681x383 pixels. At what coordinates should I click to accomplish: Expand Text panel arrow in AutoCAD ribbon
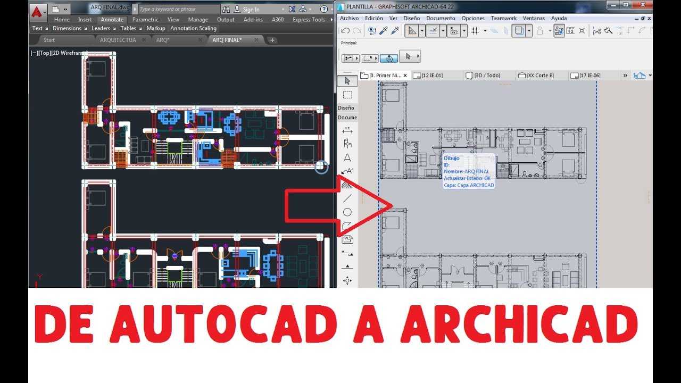46,28
